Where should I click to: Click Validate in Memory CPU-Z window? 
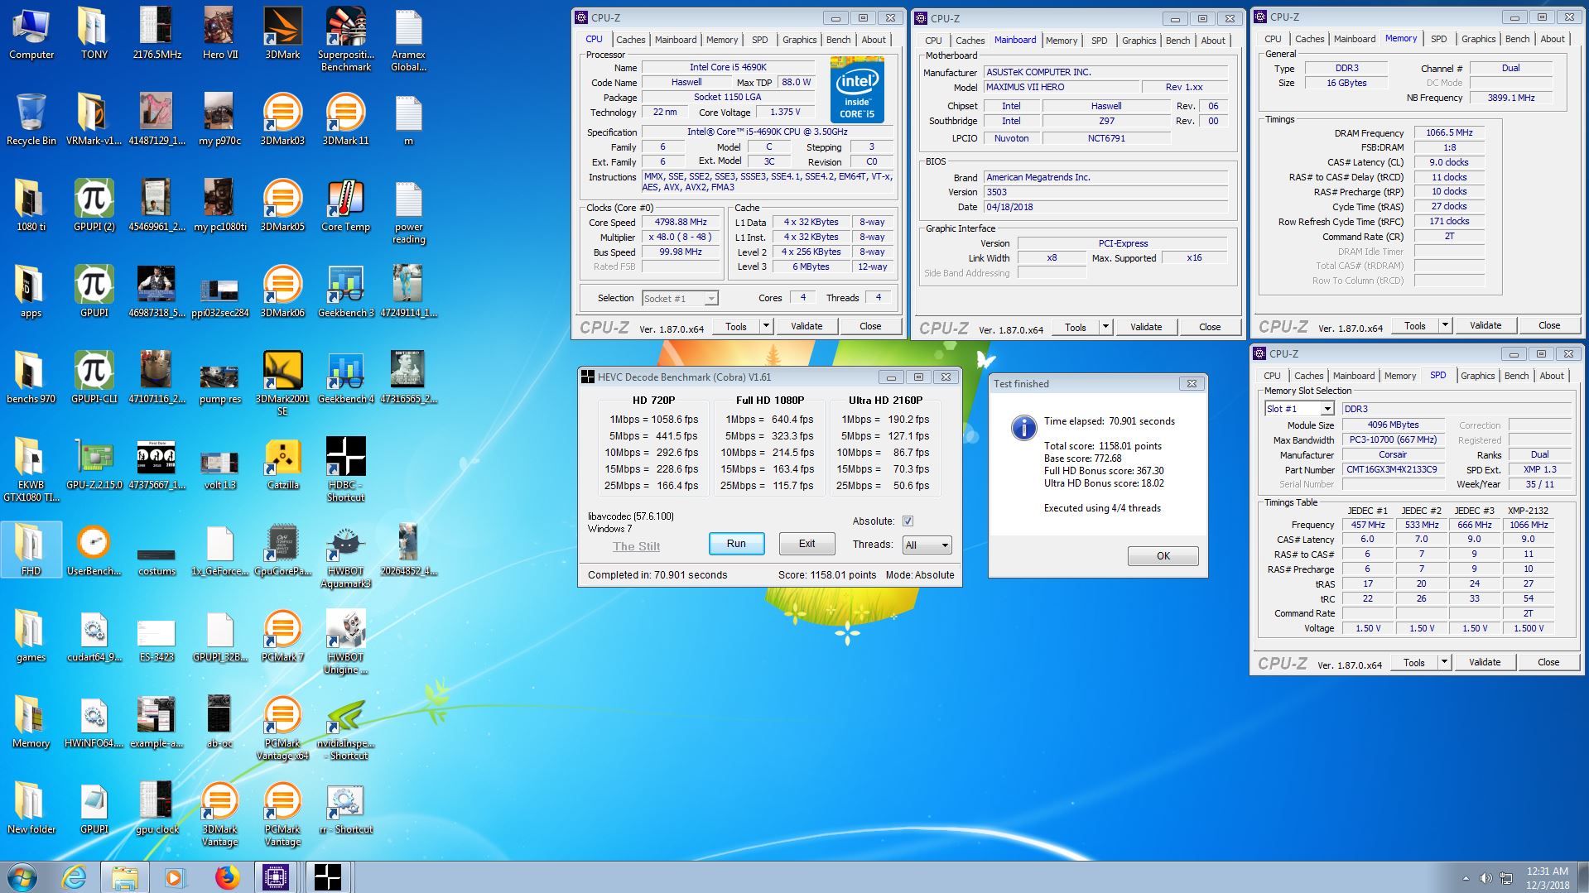[x=1485, y=325]
